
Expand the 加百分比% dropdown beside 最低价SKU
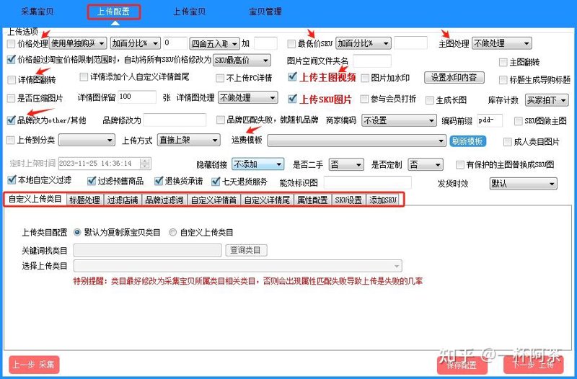click(364, 43)
